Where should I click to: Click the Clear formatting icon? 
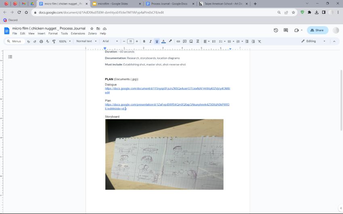tap(259, 41)
